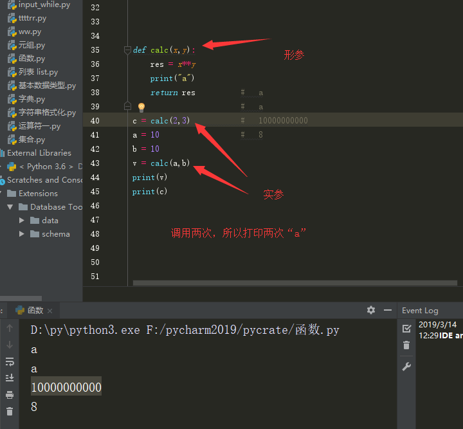Open ttttrr.py file

point(33,18)
